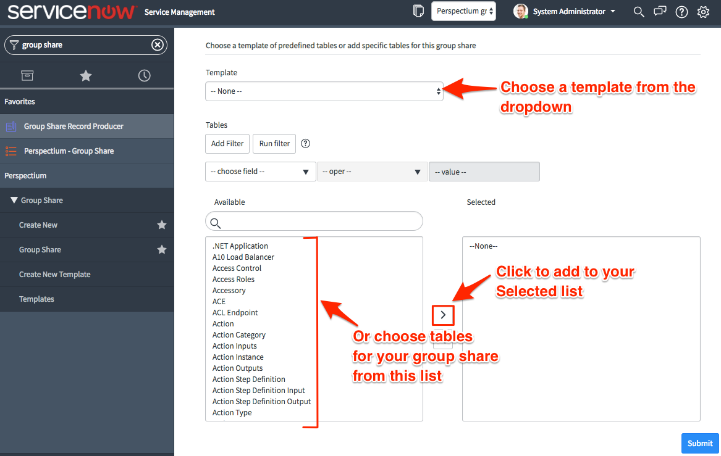This screenshot has width=721, height=456.
Task: Select 'Action Instance' table
Action: point(238,357)
